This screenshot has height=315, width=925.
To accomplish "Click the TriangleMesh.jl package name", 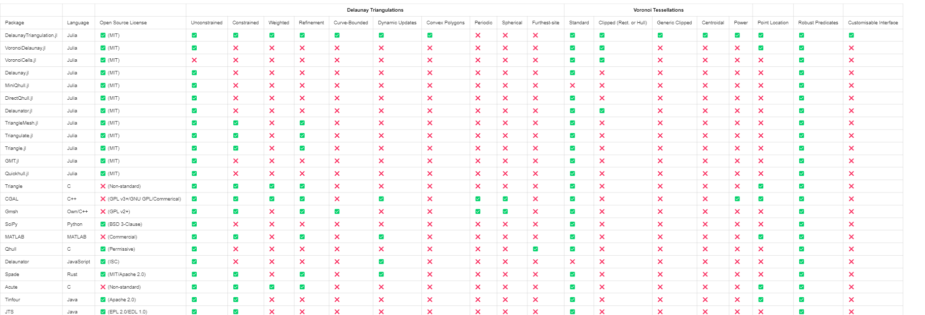I will tap(21, 123).
